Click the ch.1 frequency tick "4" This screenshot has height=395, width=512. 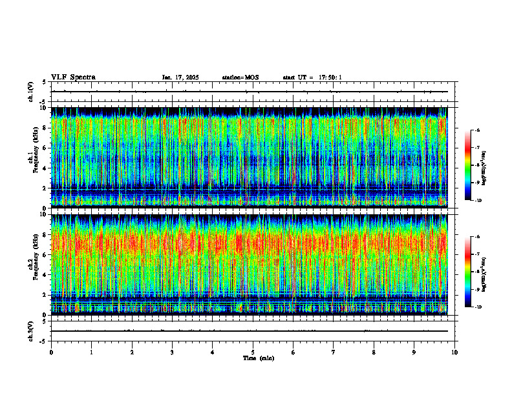[x=45, y=168]
